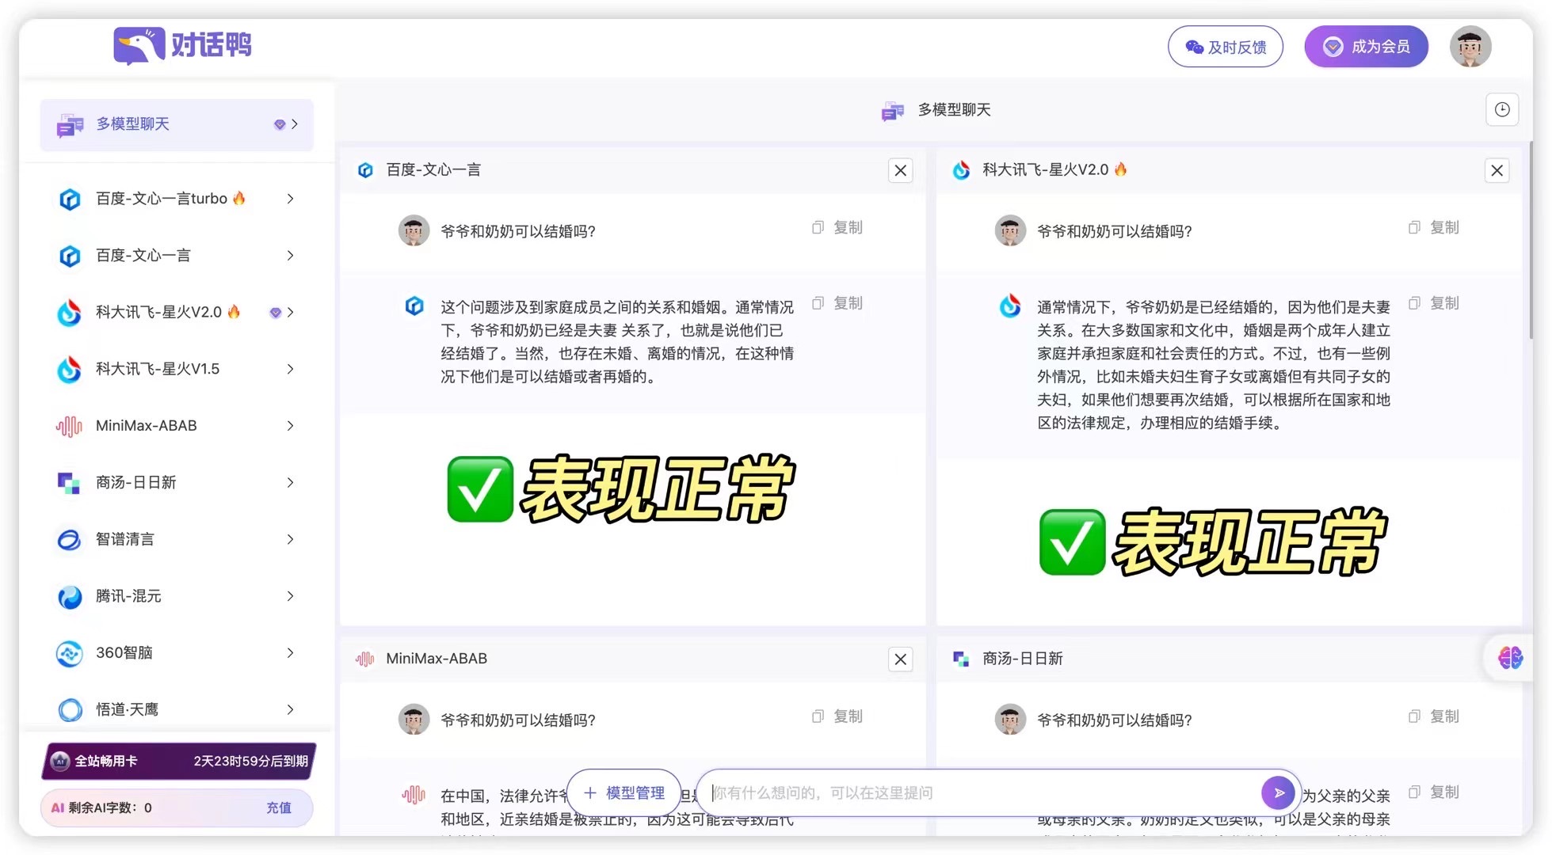
Task: Close the MiniMax-ABAB chat panel
Action: [901, 659]
